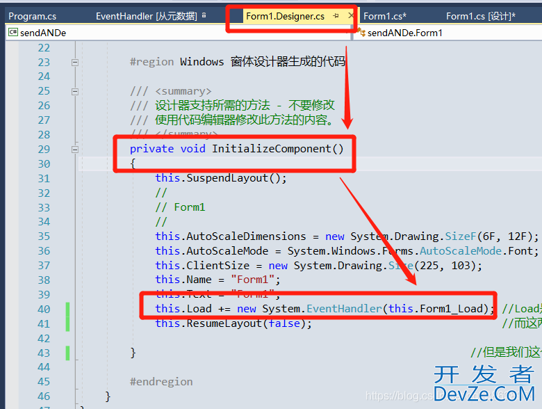Click the lock icon on EventHandler tab

(204, 15)
